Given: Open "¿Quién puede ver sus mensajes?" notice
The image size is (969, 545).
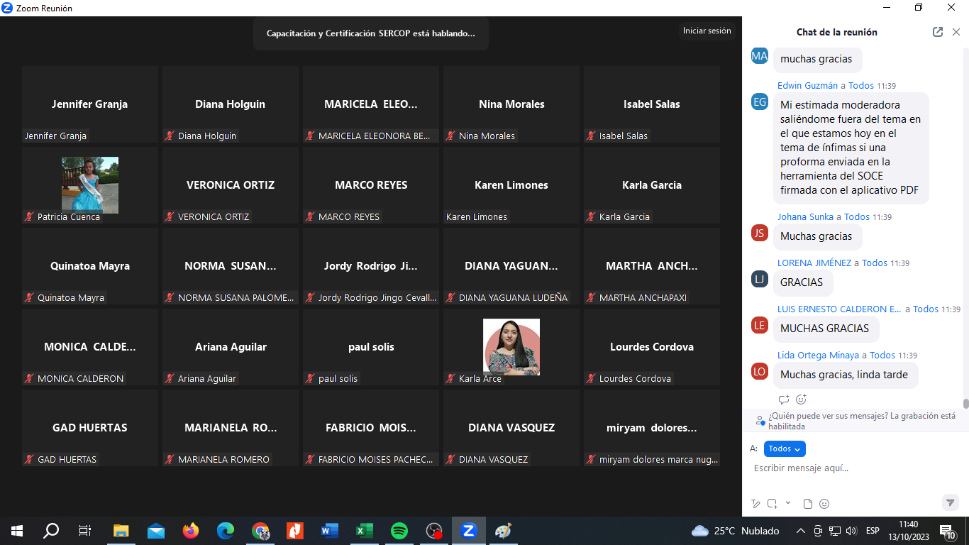Looking at the screenshot, I should click(861, 421).
